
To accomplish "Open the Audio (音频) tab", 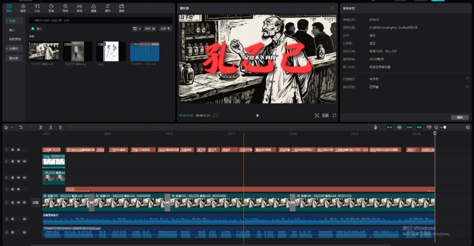I will (x=23, y=8).
